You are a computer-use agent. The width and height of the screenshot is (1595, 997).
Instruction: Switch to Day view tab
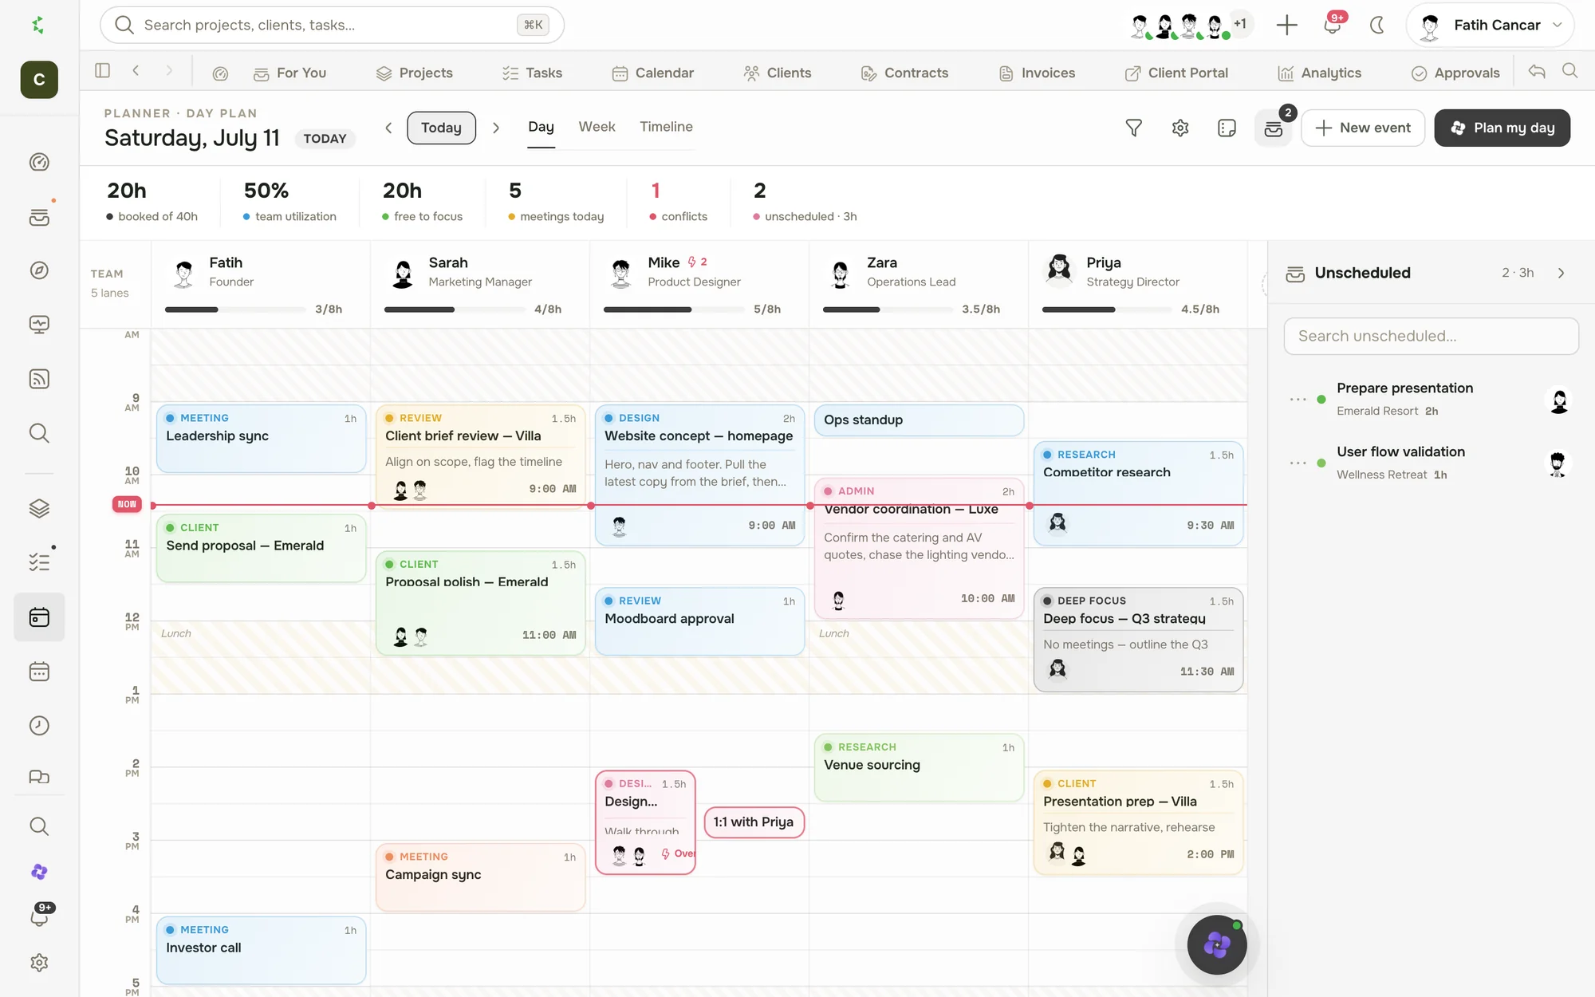pos(541,127)
